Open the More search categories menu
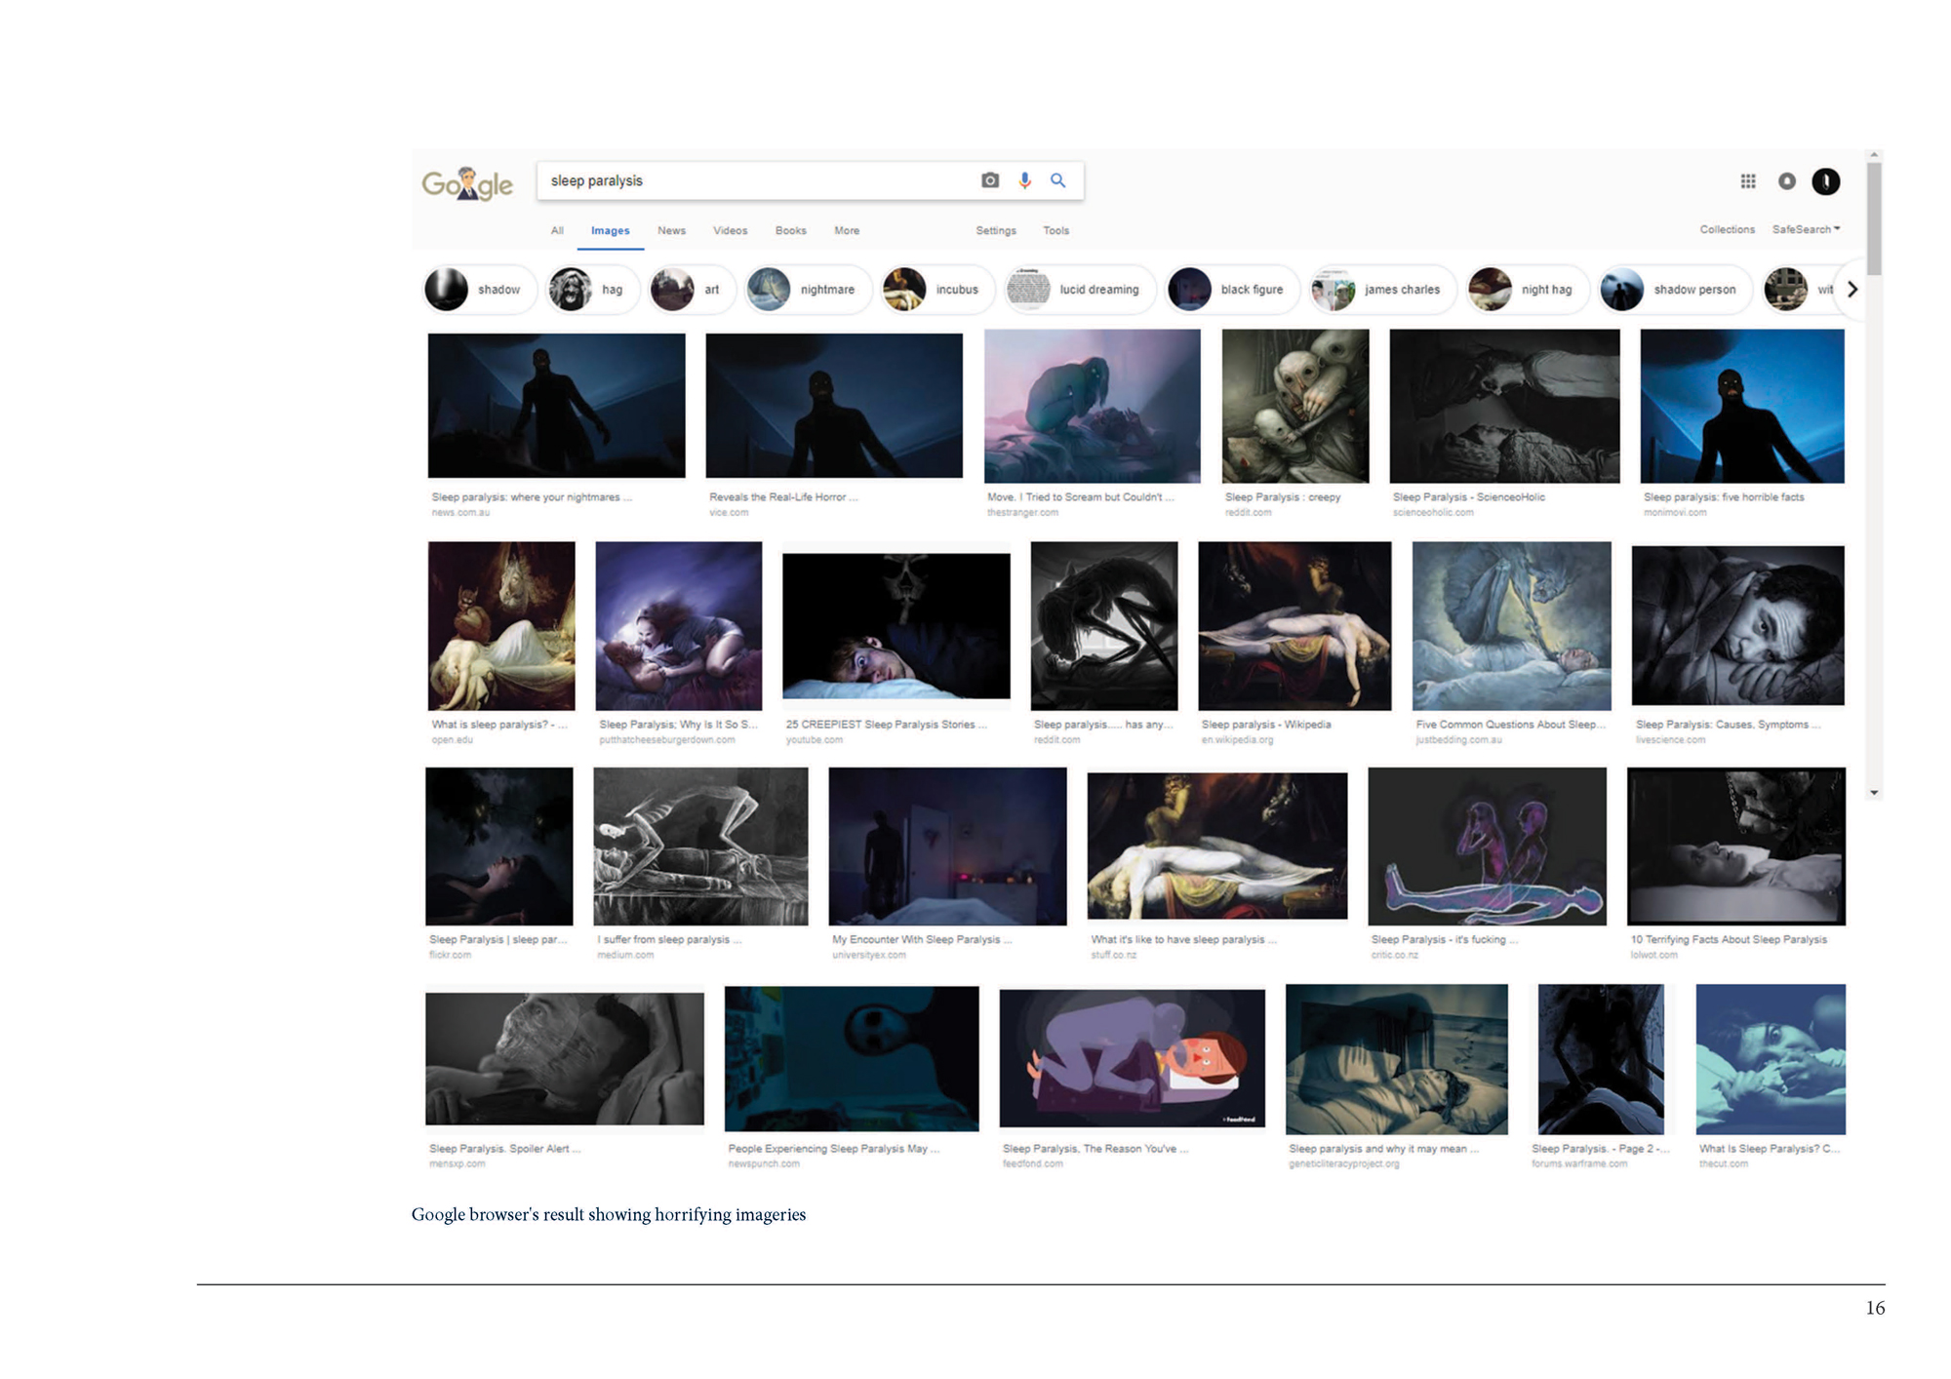 pyautogui.click(x=846, y=231)
